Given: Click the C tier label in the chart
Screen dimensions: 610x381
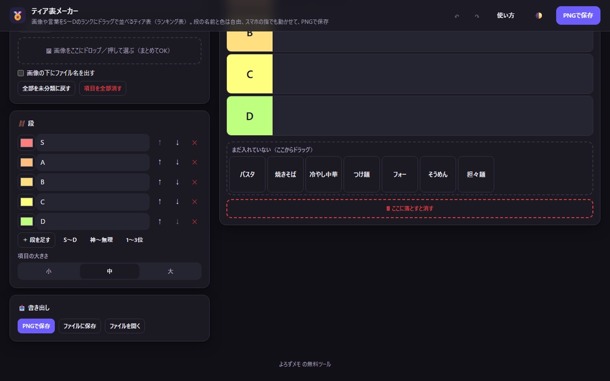Looking at the screenshot, I should [250, 74].
